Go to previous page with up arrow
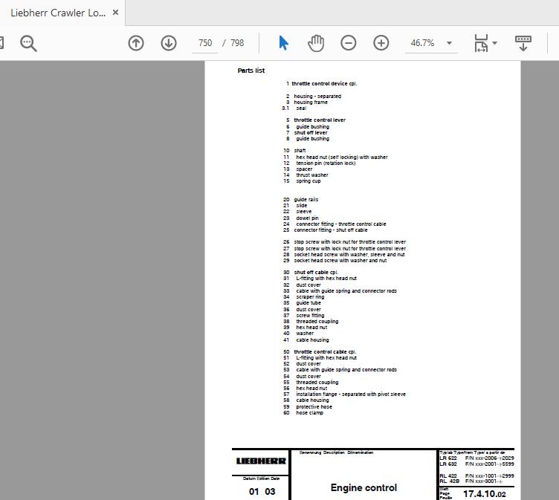 point(136,43)
